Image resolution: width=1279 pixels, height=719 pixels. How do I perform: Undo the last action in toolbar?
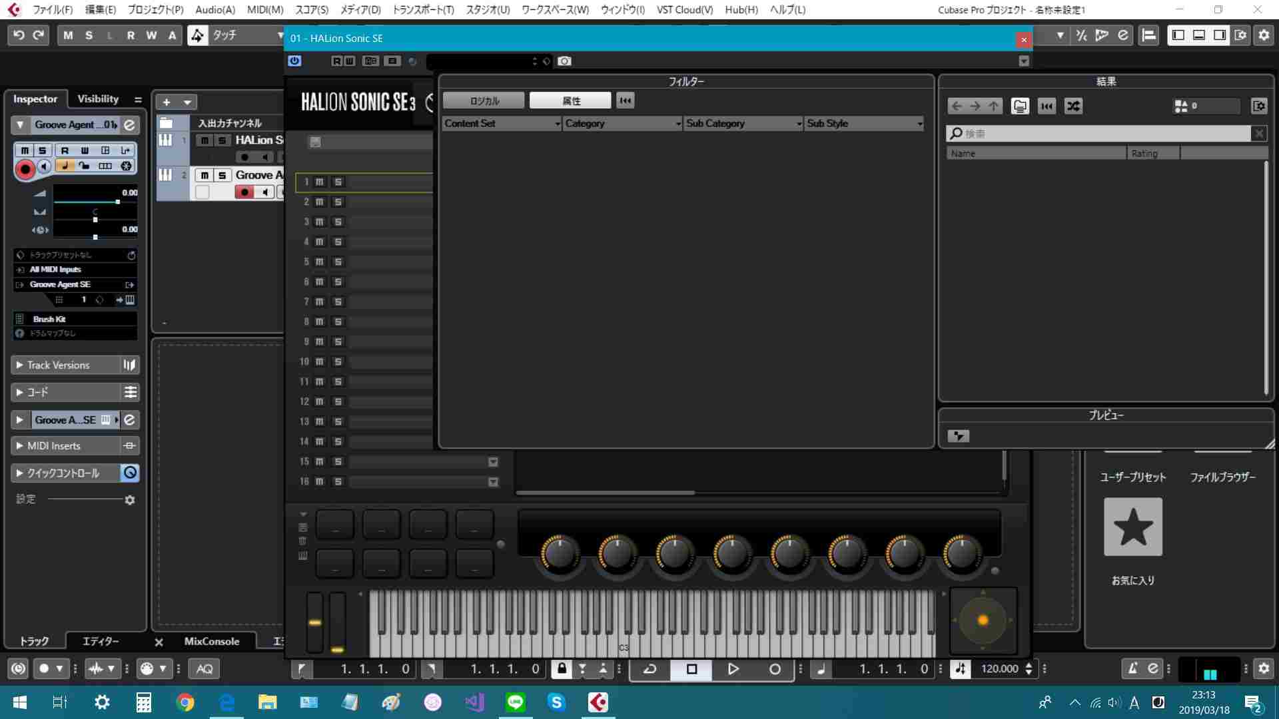click(x=19, y=35)
